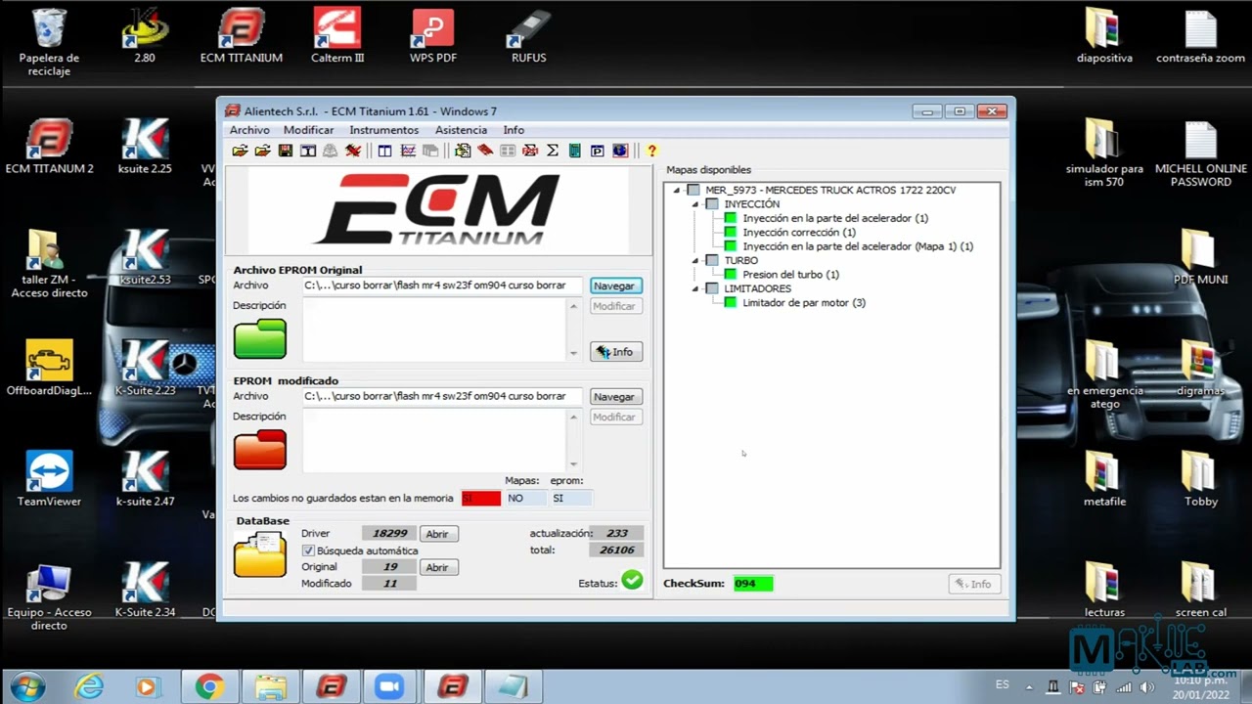Viewport: 1252px width, 704px height.
Task: Toggle green box of Presion del turbo (1)
Action: pyautogui.click(x=730, y=275)
